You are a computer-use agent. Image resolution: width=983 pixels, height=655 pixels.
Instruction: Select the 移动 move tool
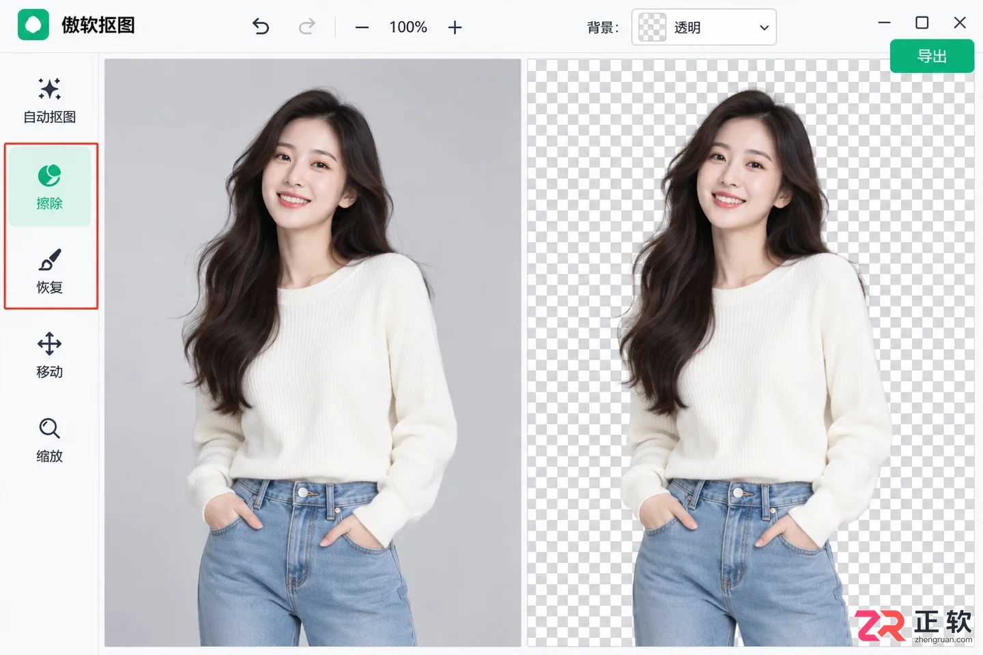(49, 355)
